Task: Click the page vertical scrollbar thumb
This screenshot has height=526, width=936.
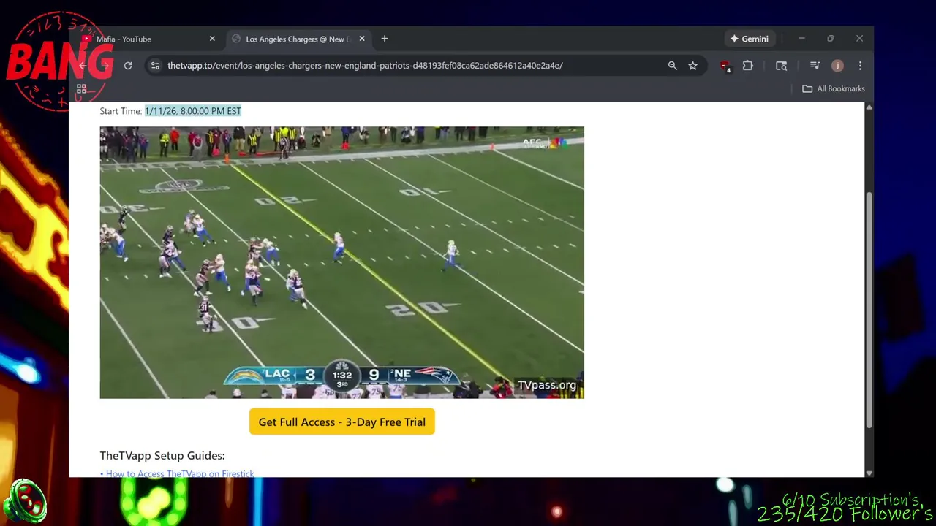Action: pos(869,310)
